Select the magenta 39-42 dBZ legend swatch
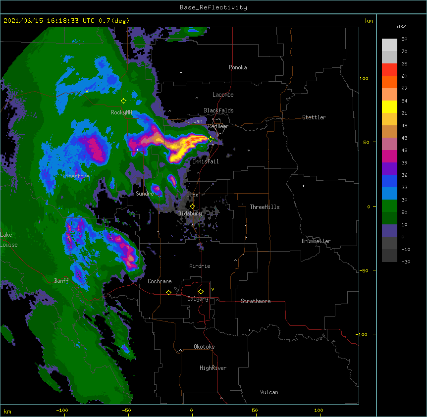 [x=389, y=156]
